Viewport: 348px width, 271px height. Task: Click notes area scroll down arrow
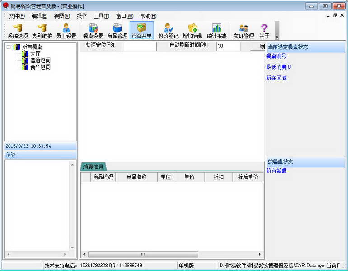(72, 247)
